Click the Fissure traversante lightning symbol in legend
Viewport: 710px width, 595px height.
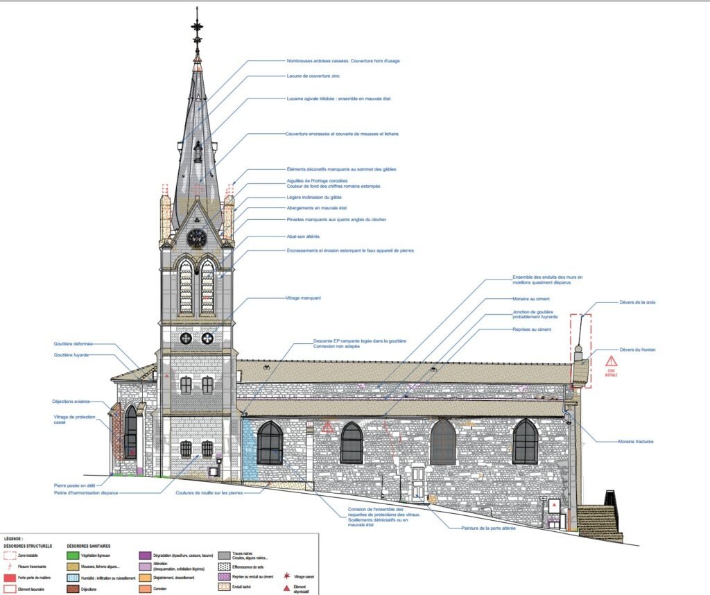click(10, 567)
